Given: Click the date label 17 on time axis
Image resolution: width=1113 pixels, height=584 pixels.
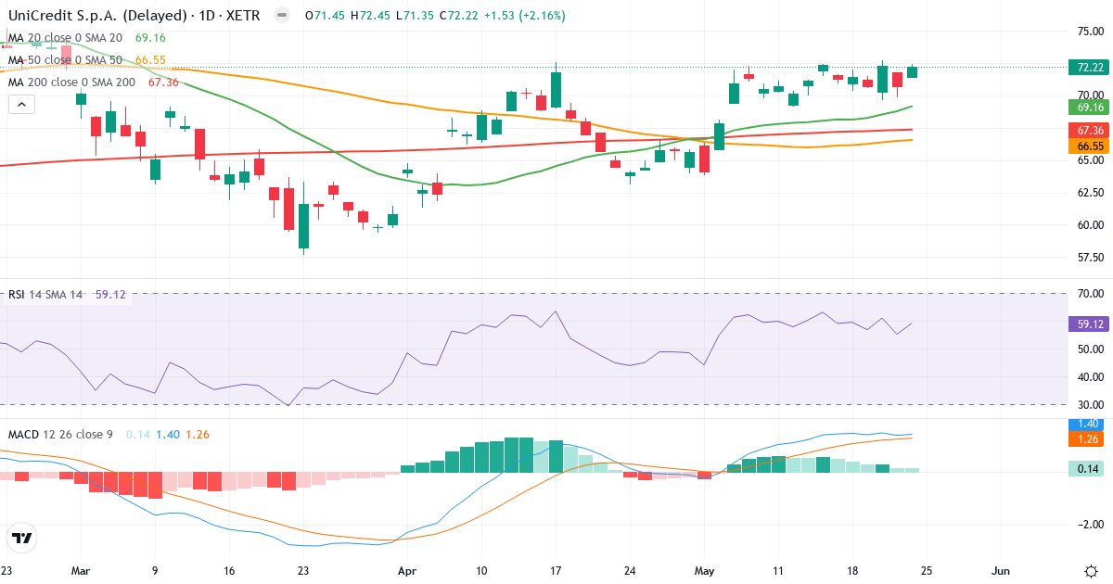Looking at the screenshot, I should (x=555, y=571).
